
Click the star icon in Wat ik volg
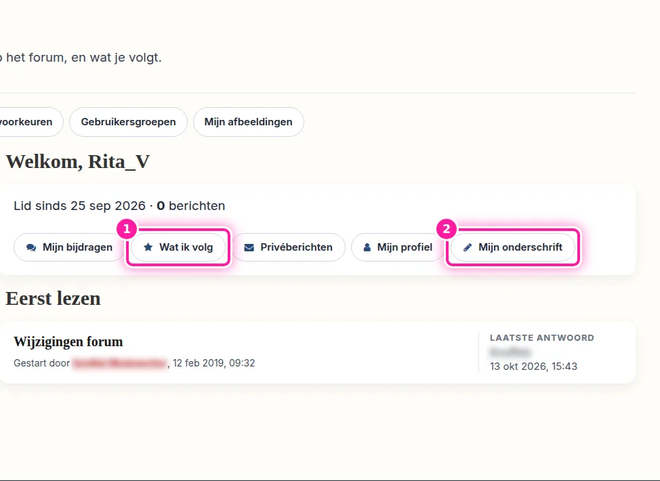coord(148,247)
